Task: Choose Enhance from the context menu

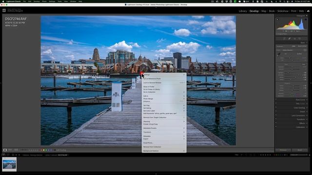Action: (164, 102)
